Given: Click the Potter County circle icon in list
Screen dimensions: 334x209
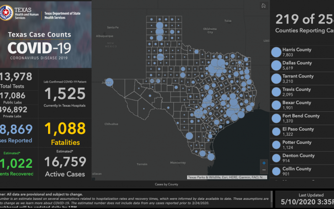Looking at the screenshot, I should coord(276,145).
